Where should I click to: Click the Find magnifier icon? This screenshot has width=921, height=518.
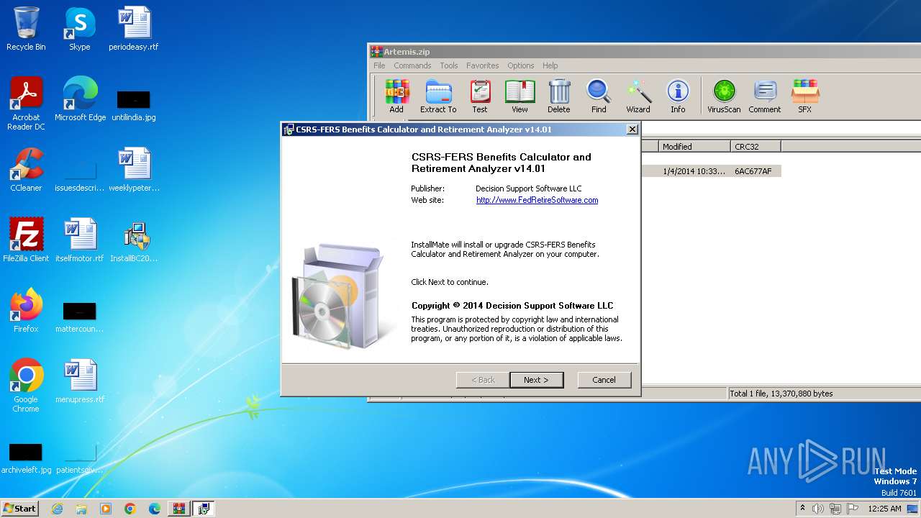point(599,96)
